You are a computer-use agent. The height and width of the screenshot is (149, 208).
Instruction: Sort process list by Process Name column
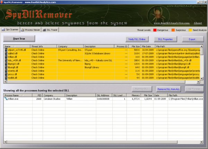coord(18,95)
